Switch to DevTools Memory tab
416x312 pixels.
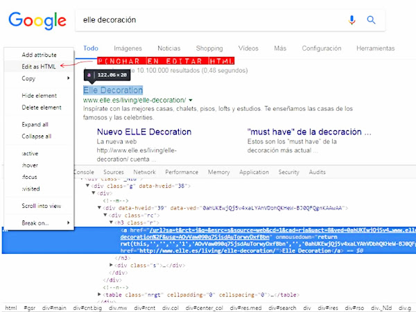[219, 172]
